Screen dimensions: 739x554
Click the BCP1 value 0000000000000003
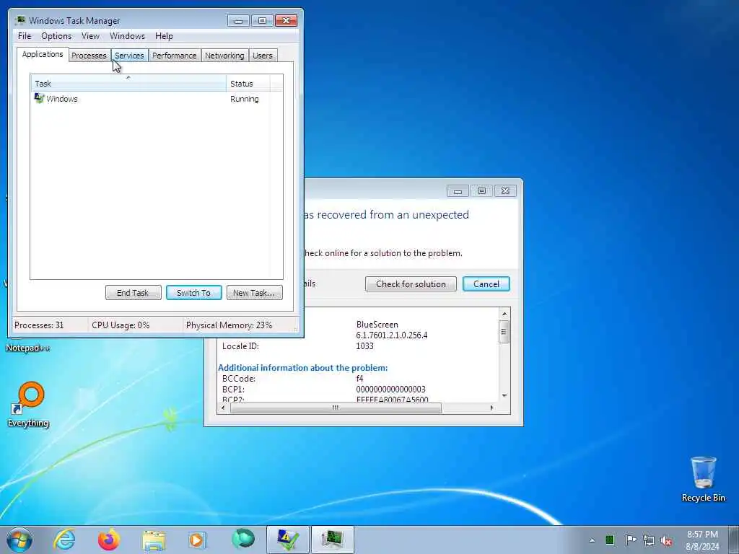point(390,390)
